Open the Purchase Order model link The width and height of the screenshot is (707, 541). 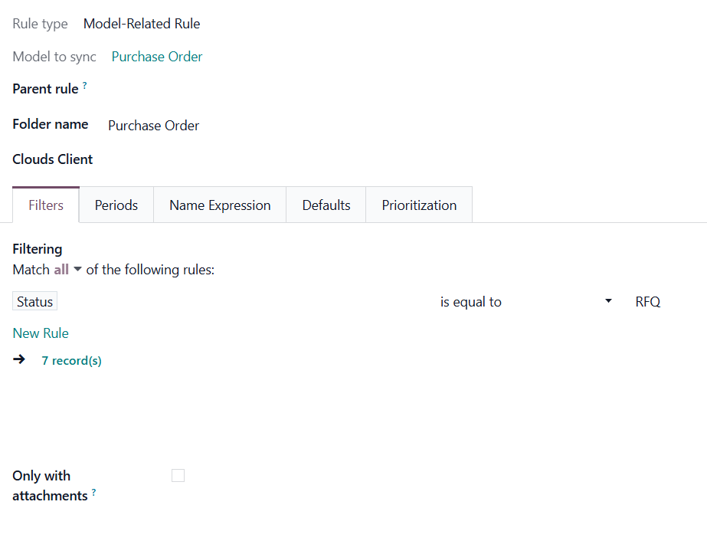click(157, 57)
